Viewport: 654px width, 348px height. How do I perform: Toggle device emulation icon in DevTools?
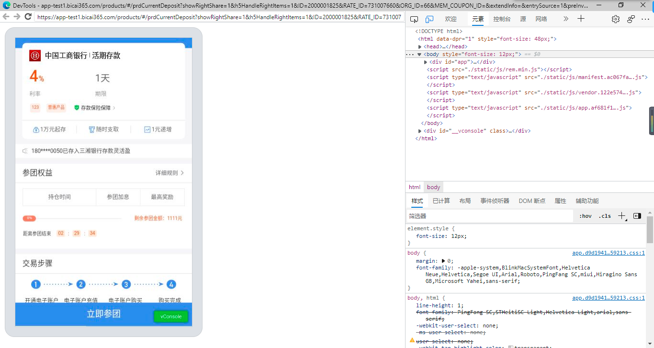click(429, 19)
